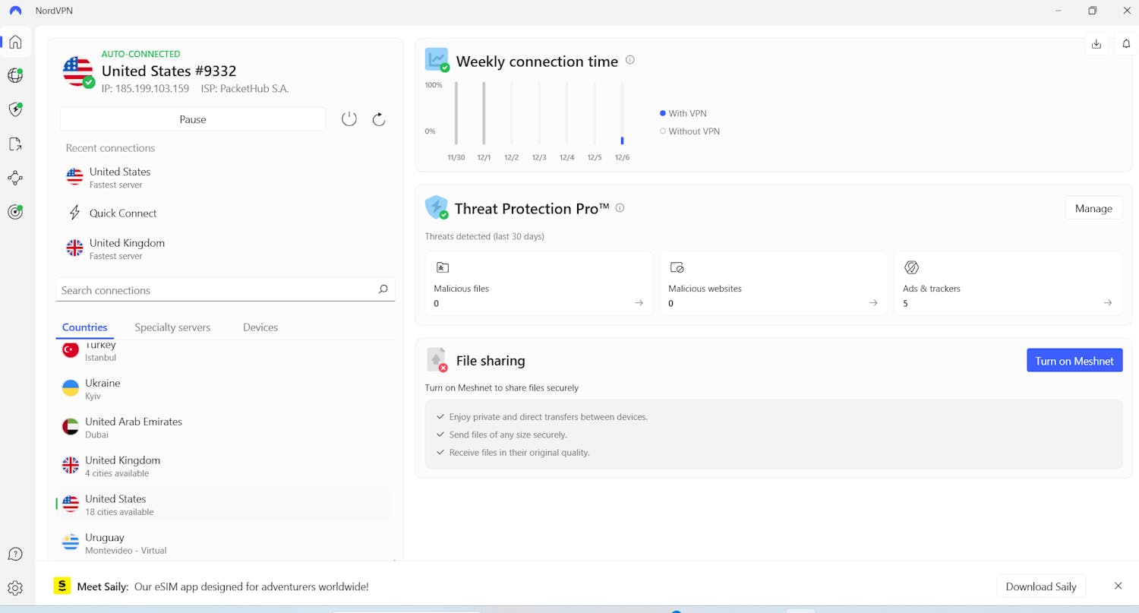Open the file share icon in sidebar
The height and width of the screenshot is (613, 1139).
click(15, 144)
